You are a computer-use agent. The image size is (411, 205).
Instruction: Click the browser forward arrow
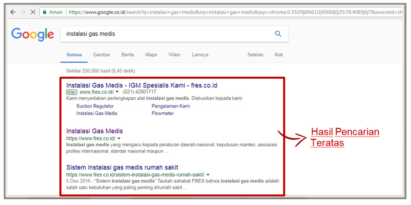coord(23,12)
